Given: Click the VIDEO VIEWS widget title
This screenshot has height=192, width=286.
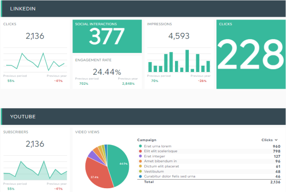Looking at the screenshot, I should pyautogui.click(x=87, y=132).
